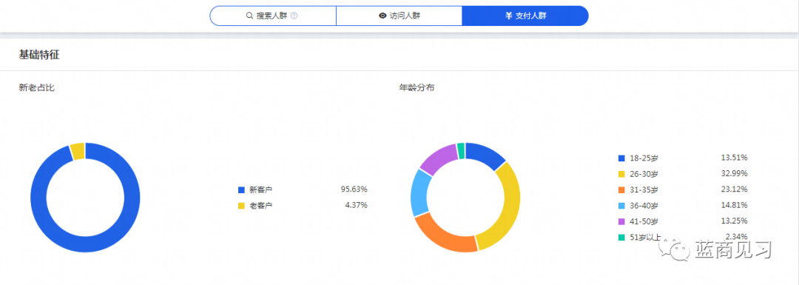The image size is (799, 285).
Task: Click the 新客户 legend label text
Action: (x=260, y=190)
